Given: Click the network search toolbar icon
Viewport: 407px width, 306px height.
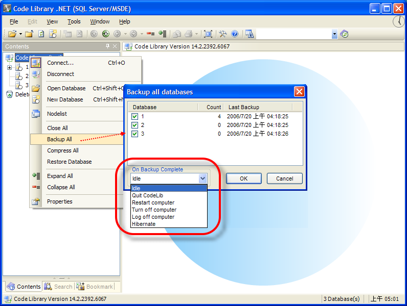Looking at the screenshot, I should (250, 34).
